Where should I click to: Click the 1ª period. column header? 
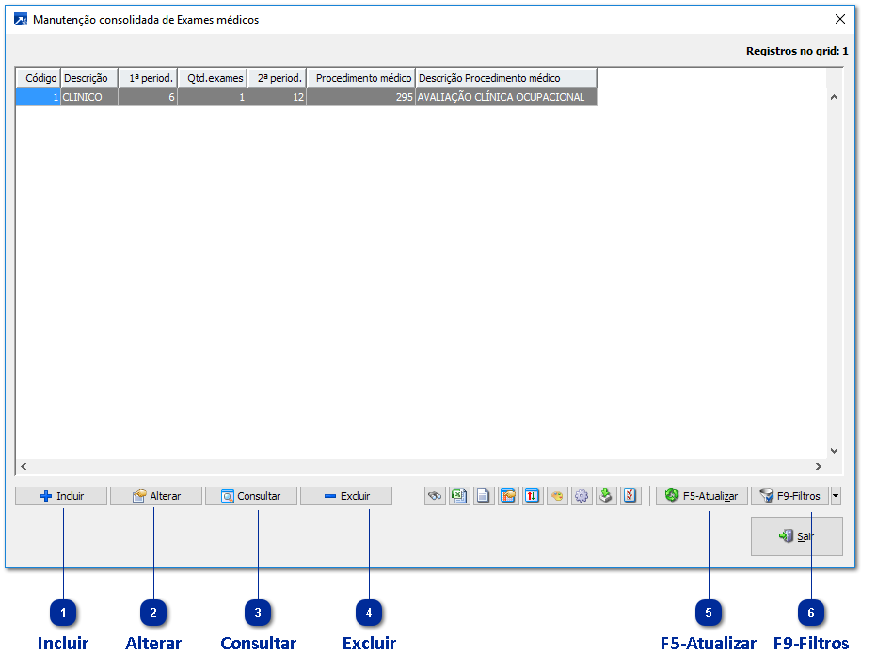pyautogui.click(x=148, y=78)
